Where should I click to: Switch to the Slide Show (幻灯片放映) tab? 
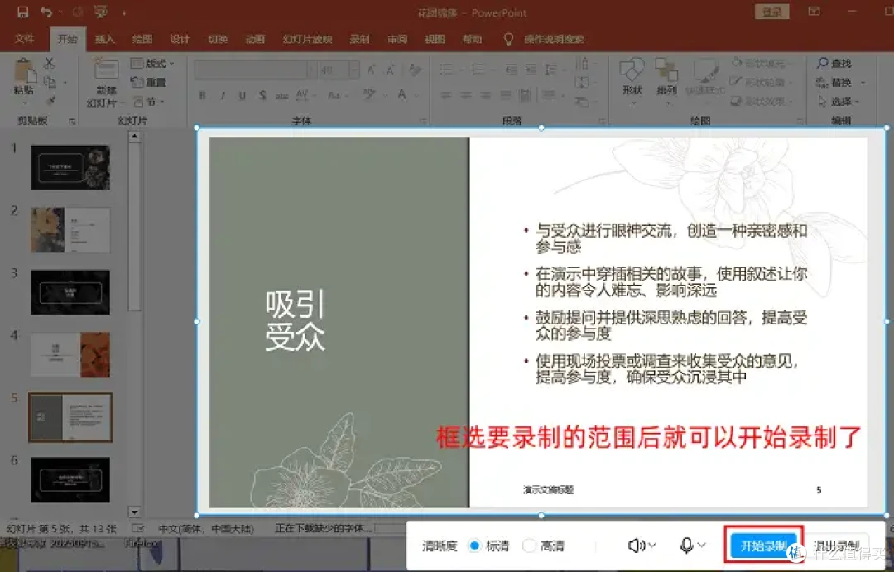[x=307, y=39]
